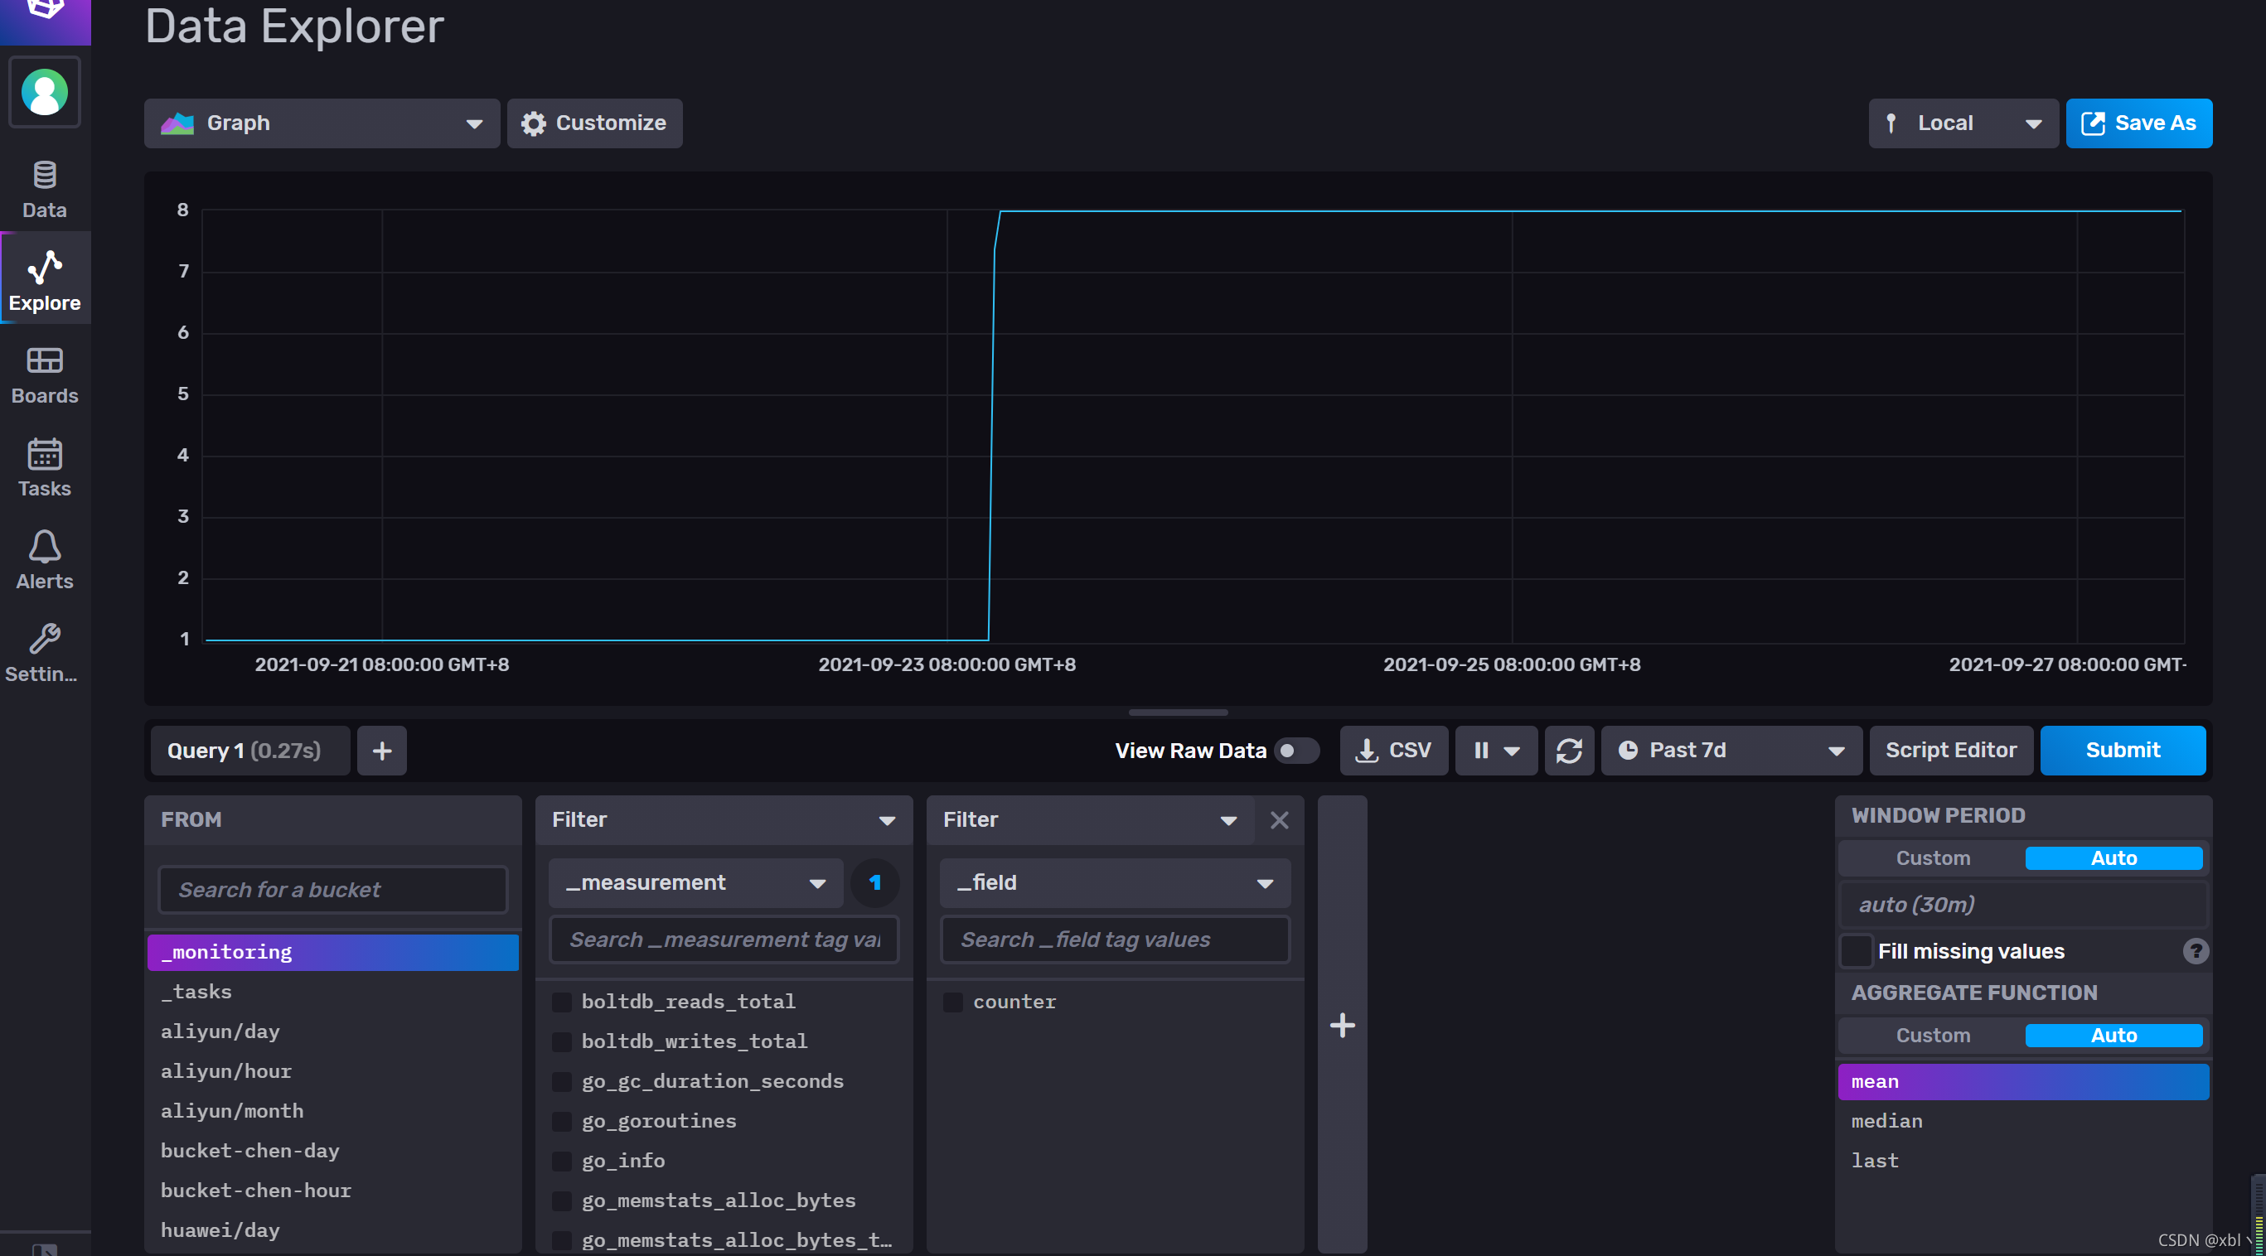The image size is (2266, 1256).
Task: Click the Save As button
Action: (2138, 123)
